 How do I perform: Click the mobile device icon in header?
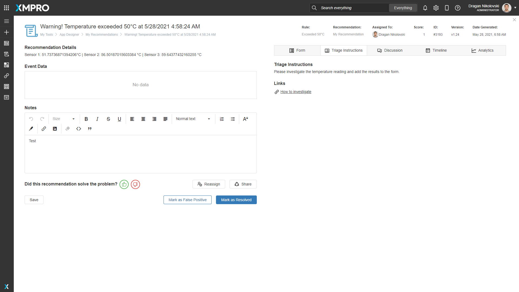(447, 8)
